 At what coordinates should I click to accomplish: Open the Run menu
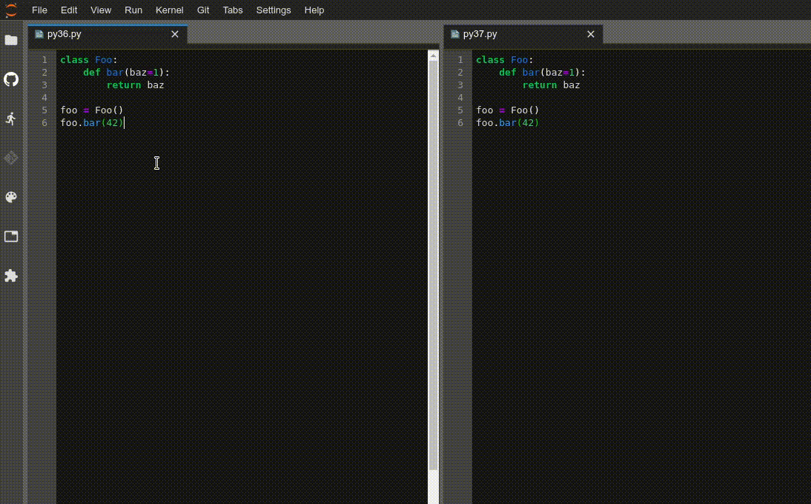[x=133, y=10]
